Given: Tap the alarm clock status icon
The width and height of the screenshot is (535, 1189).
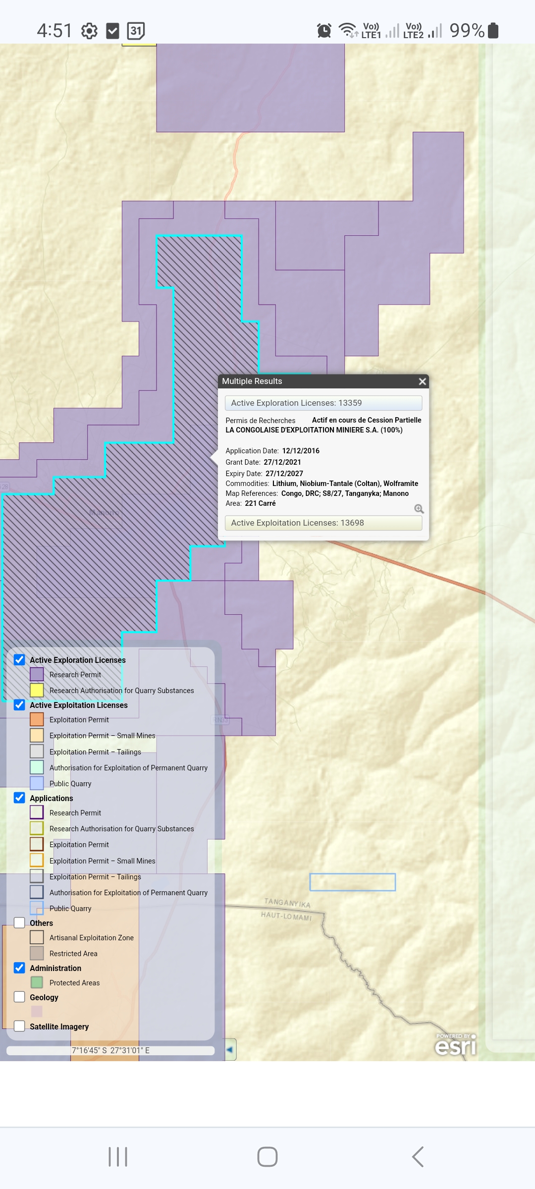Looking at the screenshot, I should pyautogui.click(x=324, y=31).
